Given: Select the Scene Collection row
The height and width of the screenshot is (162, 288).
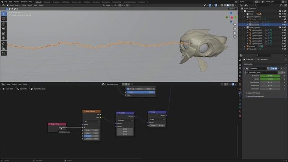Looking at the screenshot, I should [250, 9].
